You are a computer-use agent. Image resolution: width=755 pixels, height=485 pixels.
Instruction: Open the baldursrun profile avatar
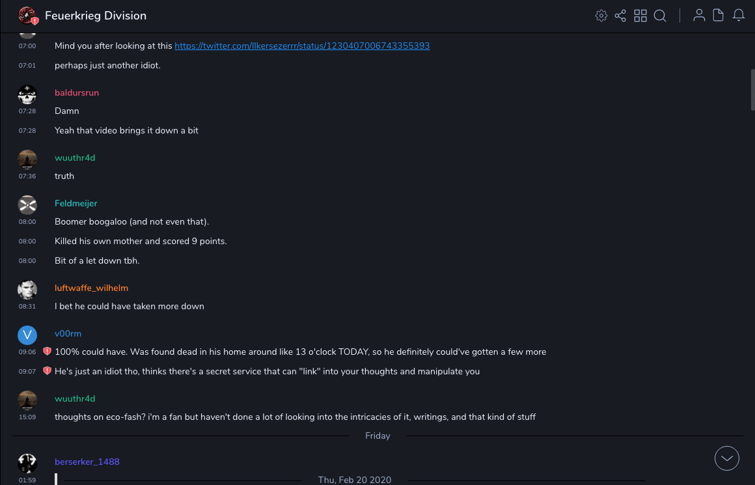27,94
